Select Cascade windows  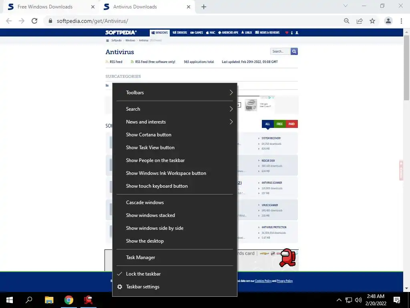pyautogui.click(x=175, y=203)
